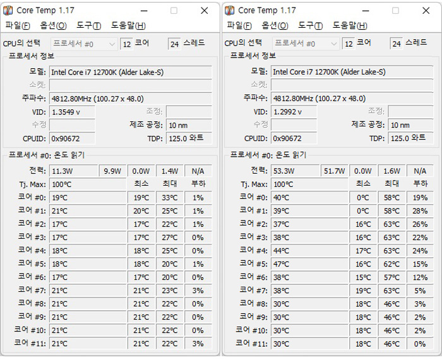Viewport: 442px width, 360px height.
Task: Open the 옵션(O) menu in left window
Action: click(x=53, y=25)
